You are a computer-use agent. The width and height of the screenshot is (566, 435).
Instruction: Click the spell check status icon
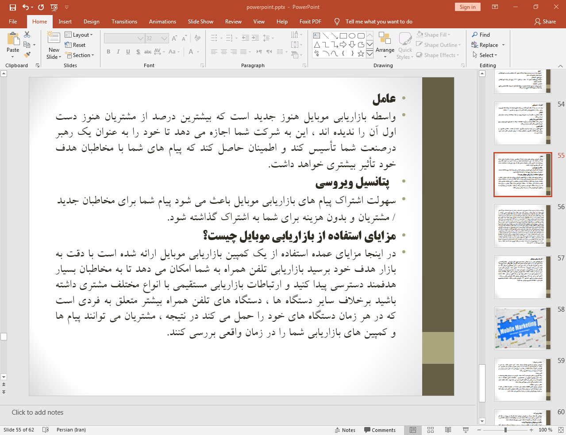[46, 430]
